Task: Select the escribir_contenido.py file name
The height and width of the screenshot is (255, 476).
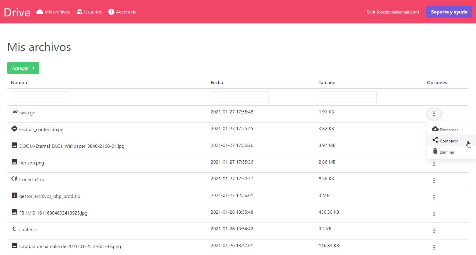Action: pos(41,129)
